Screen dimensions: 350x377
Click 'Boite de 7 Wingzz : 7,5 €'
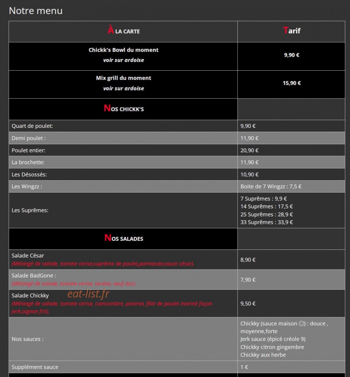(271, 187)
